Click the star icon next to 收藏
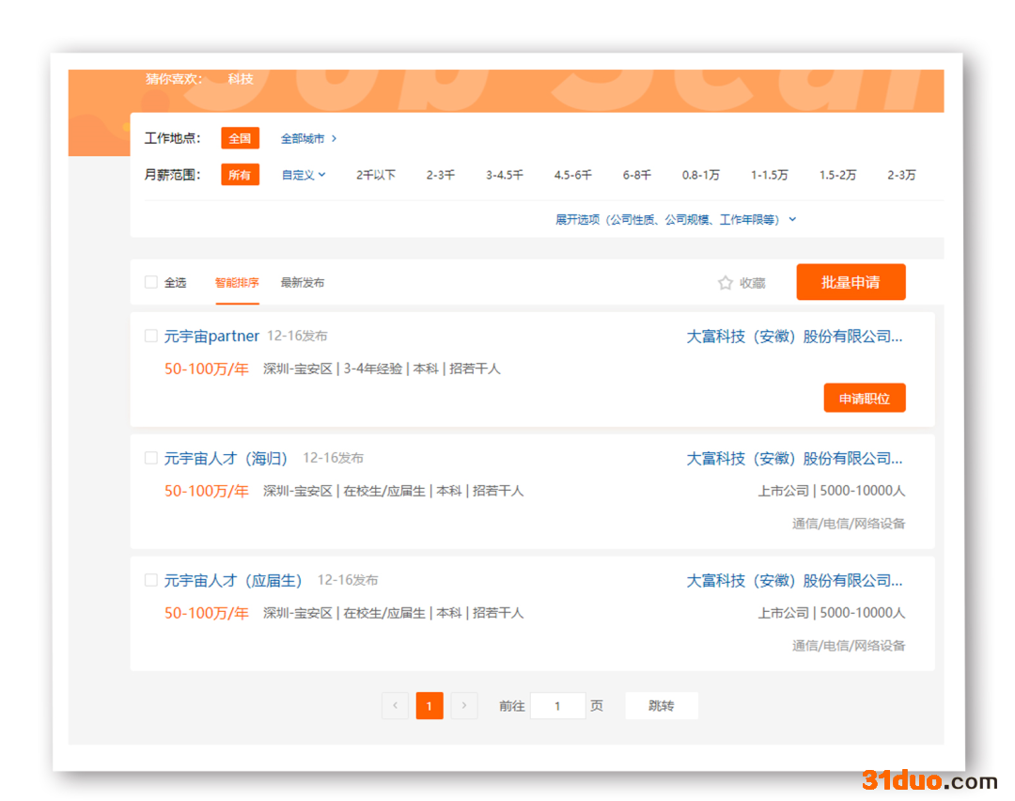The image size is (1015, 801). (725, 283)
